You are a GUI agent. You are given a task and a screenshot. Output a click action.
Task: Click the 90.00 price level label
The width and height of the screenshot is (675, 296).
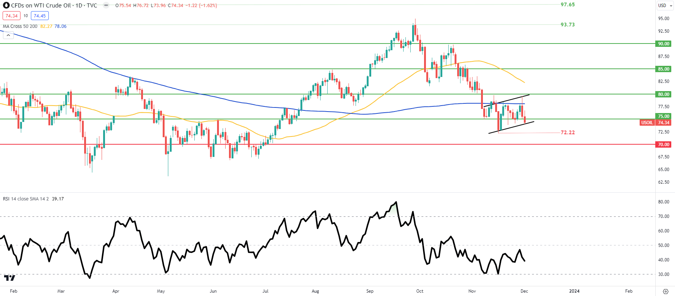[663, 44]
